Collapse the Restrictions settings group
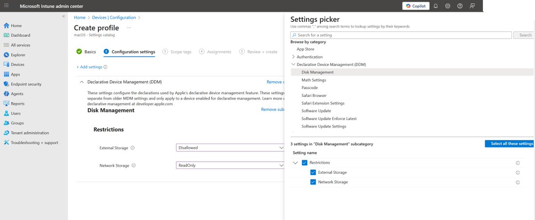Viewport: 535px width, 220px height. pyautogui.click(x=296, y=163)
